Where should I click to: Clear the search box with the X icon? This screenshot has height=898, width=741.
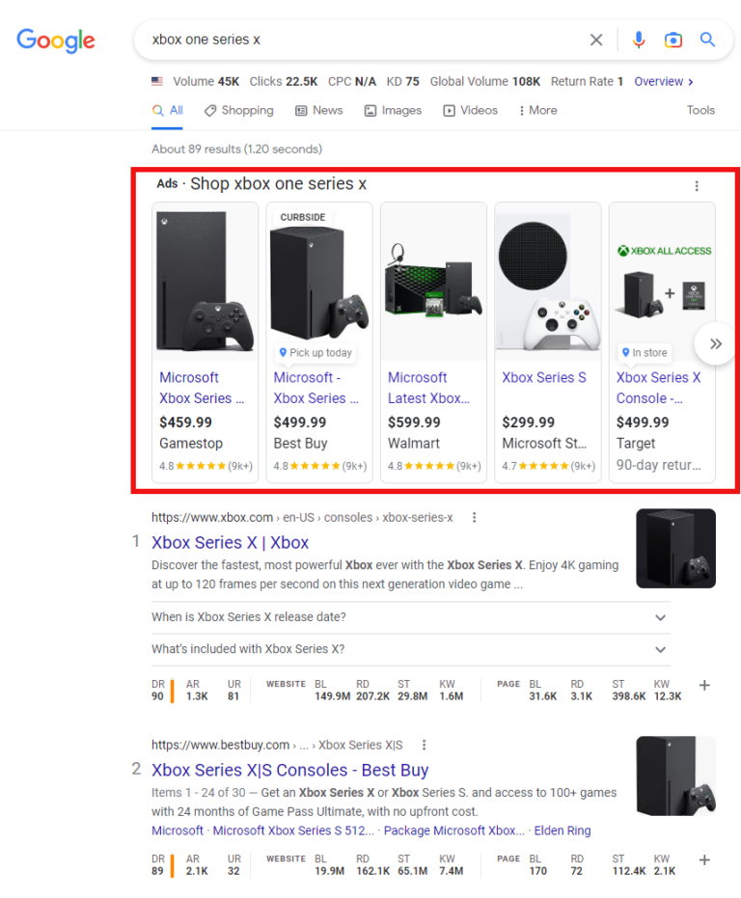pos(596,40)
